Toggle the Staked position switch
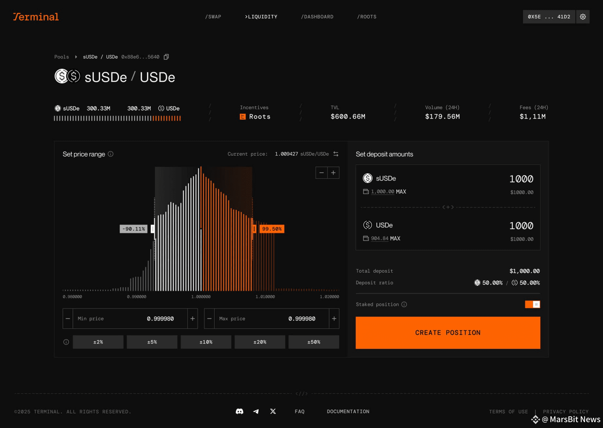603x428 pixels. (532, 305)
